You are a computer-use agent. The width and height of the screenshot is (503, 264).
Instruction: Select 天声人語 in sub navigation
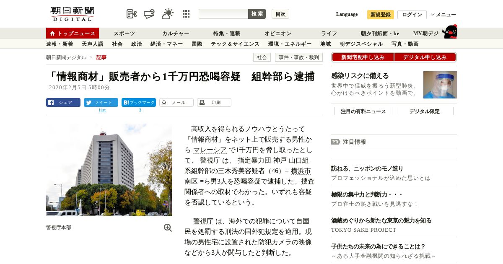pyautogui.click(x=92, y=44)
